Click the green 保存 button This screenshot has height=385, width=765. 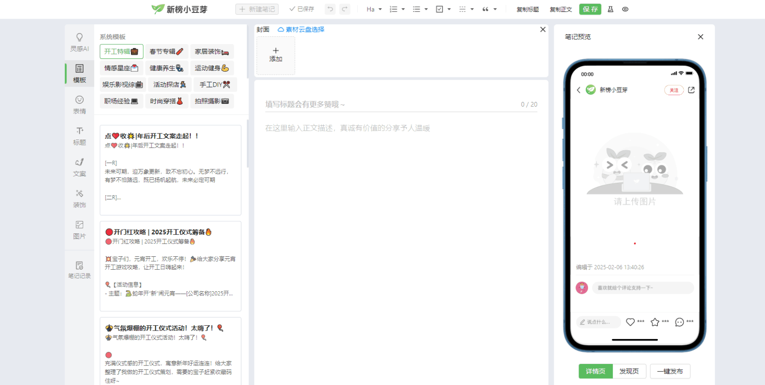(x=590, y=9)
